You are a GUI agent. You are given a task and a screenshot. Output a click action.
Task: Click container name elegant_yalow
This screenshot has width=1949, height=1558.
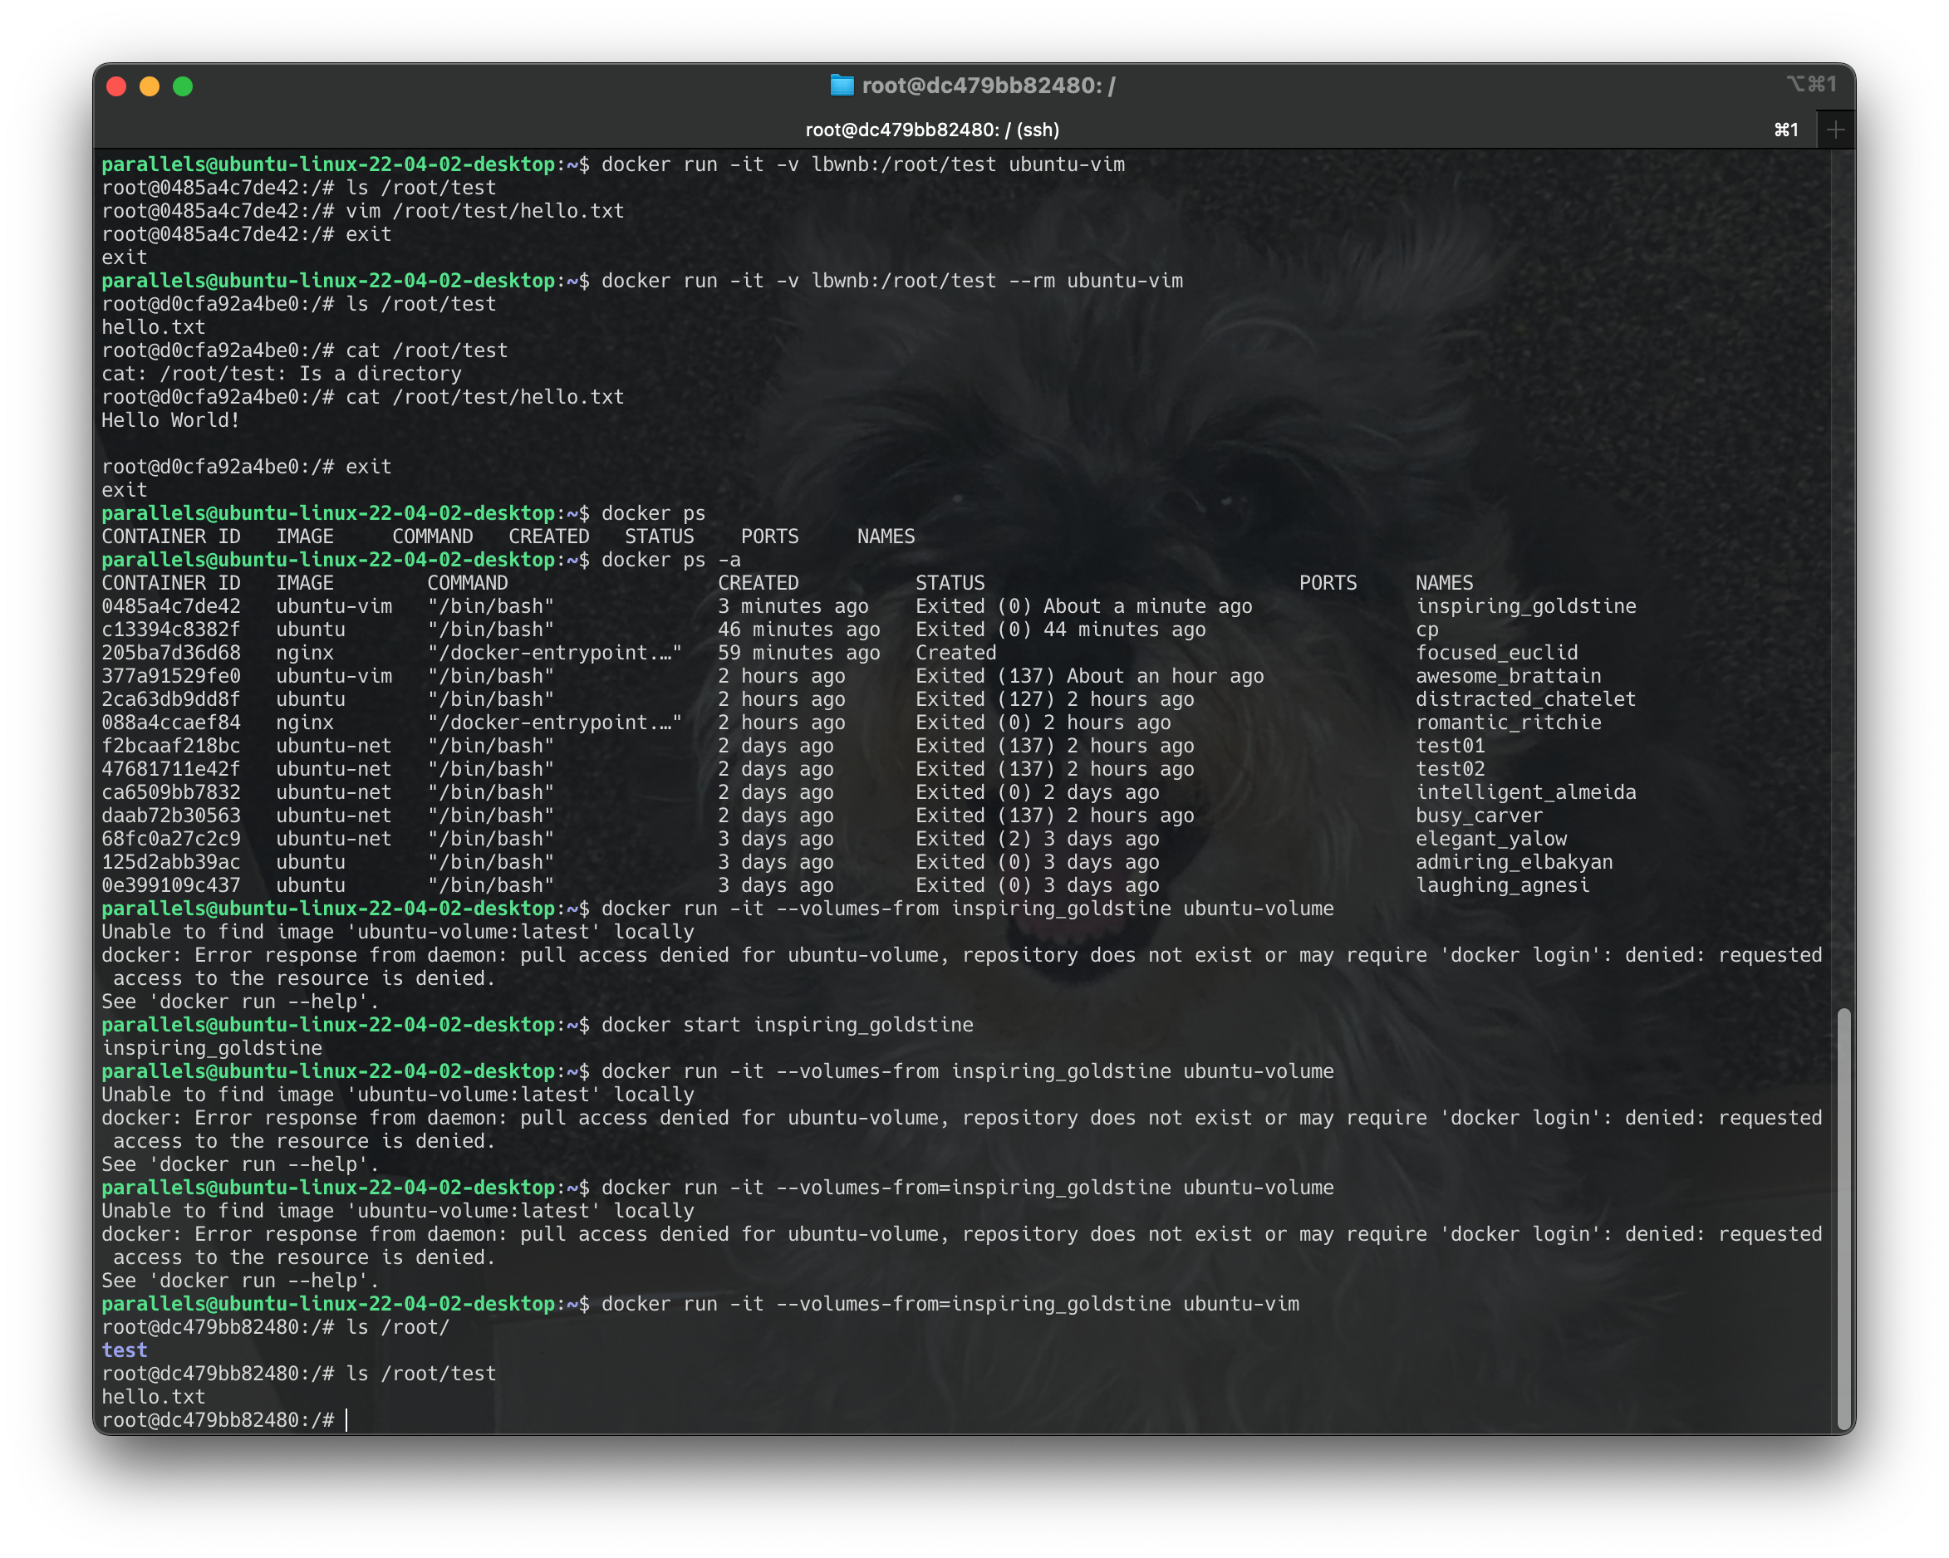(1491, 839)
